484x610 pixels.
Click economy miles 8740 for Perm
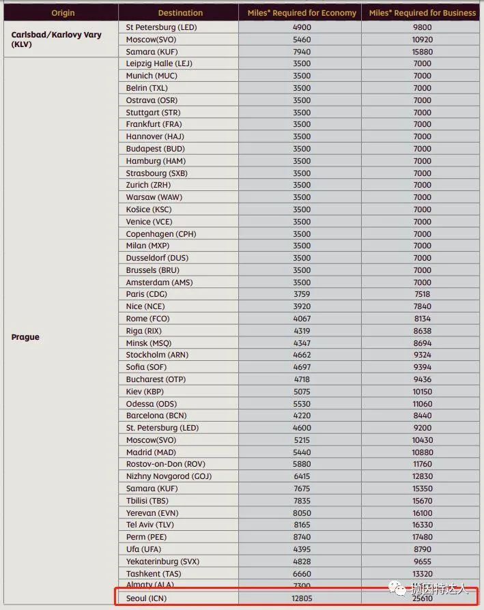[x=301, y=537]
